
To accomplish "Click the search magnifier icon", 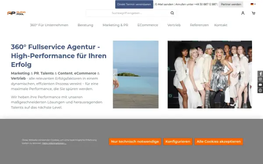I will 172,13.
